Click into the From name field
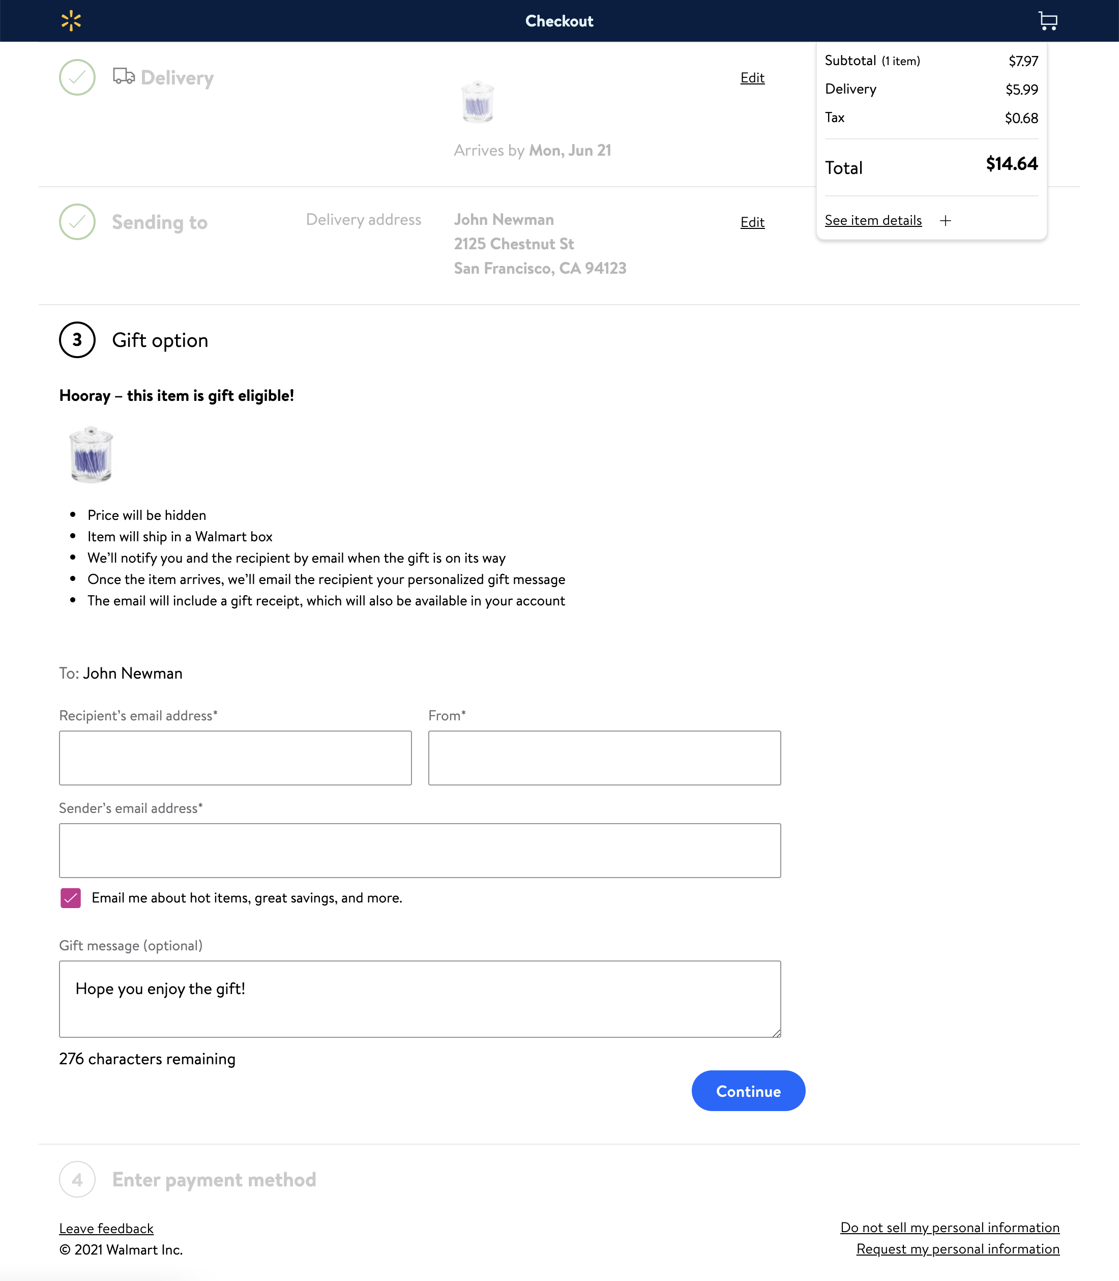This screenshot has height=1281, width=1119. click(604, 758)
